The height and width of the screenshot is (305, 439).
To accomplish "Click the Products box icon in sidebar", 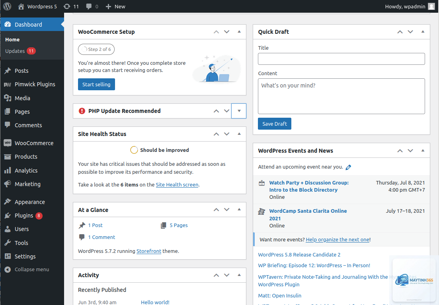I will (8, 157).
